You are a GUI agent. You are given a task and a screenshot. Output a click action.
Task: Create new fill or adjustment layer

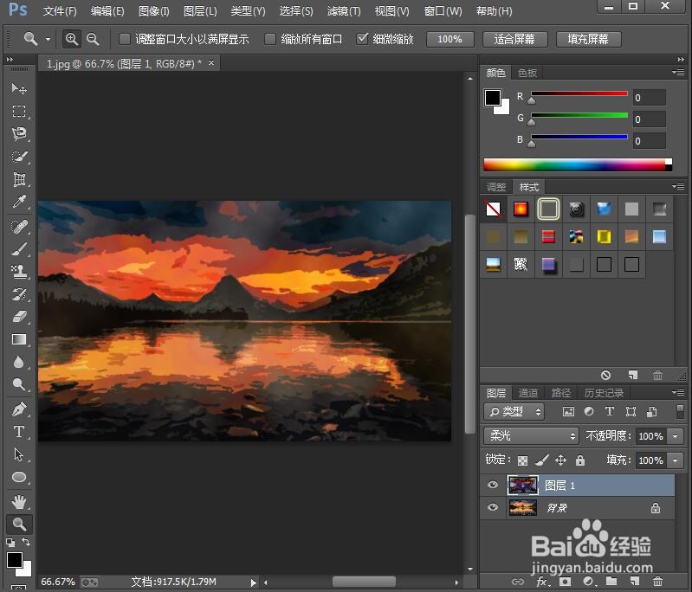[x=588, y=582]
